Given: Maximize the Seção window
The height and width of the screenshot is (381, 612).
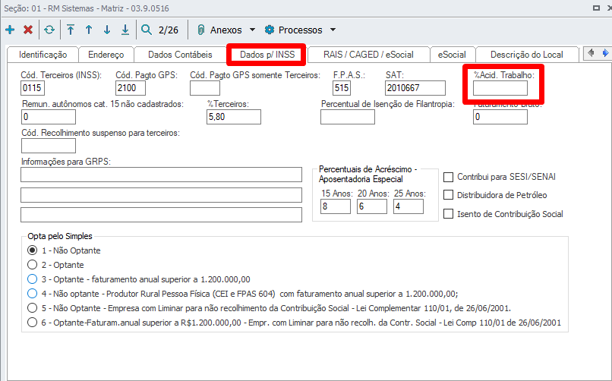Looking at the screenshot, I should click(x=596, y=8).
